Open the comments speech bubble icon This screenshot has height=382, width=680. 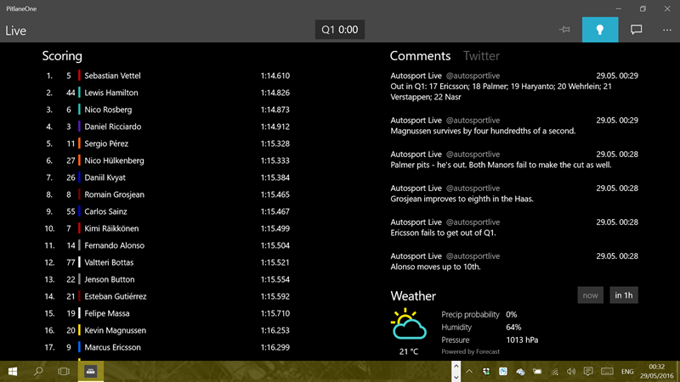coord(636,30)
